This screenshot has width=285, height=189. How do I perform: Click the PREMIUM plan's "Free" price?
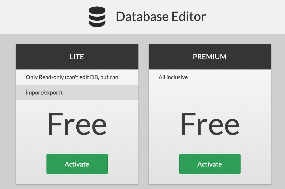click(x=210, y=124)
